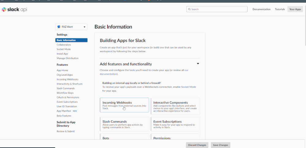Viewport: 306px width, 148px height.
Task: Open Org Level Apps page
Action: 65,75
